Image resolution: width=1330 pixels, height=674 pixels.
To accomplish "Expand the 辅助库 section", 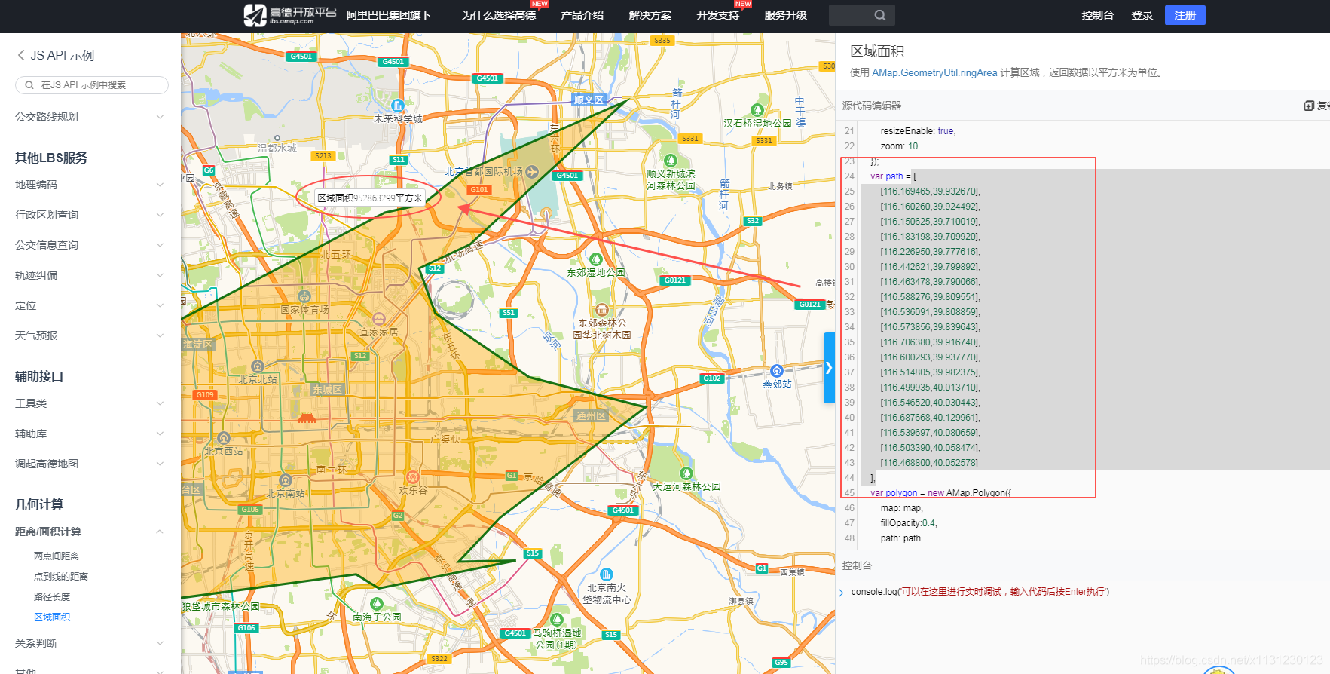I will click(x=90, y=434).
